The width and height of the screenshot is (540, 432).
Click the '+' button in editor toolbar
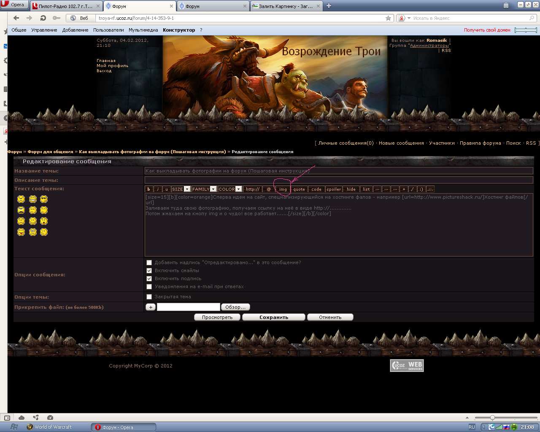tap(404, 189)
